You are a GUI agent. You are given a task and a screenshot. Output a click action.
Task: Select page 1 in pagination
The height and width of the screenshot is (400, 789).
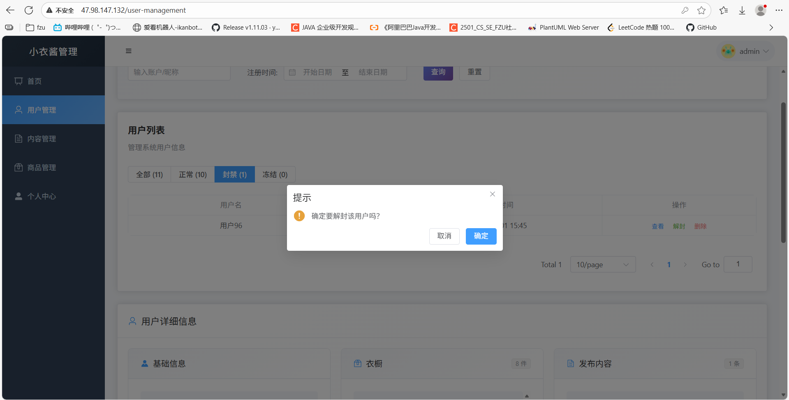click(x=669, y=264)
